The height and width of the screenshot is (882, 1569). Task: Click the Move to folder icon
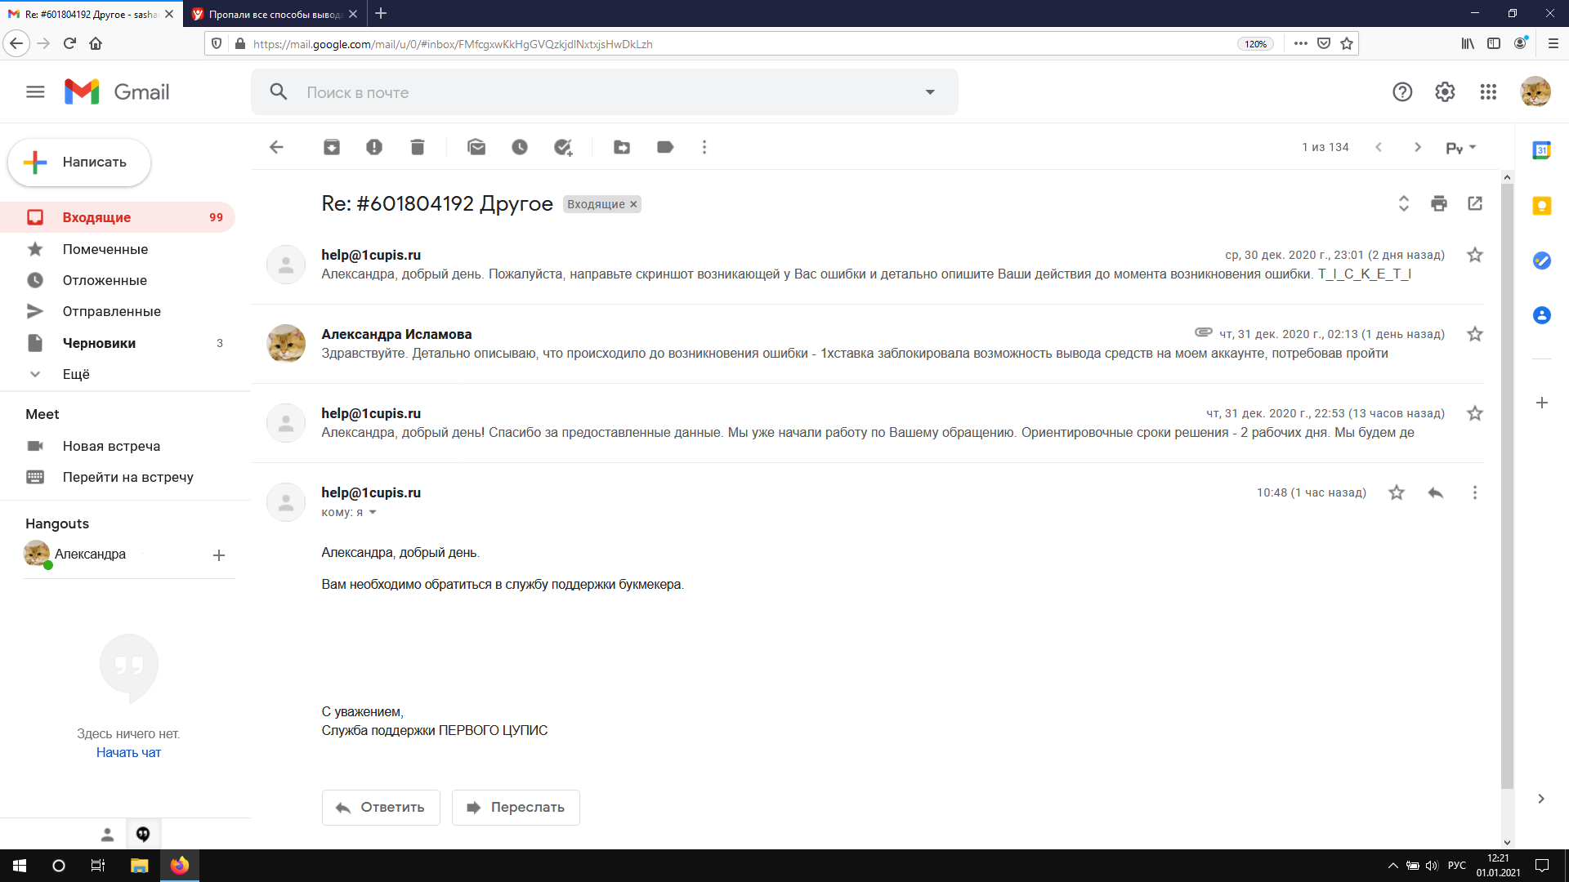pos(622,147)
